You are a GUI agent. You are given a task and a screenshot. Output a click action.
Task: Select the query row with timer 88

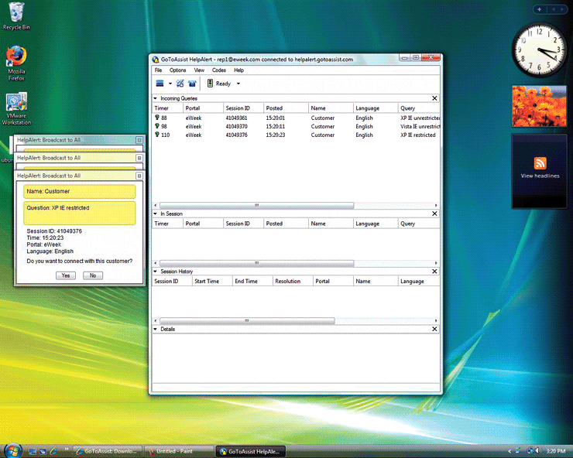point(296,118)
